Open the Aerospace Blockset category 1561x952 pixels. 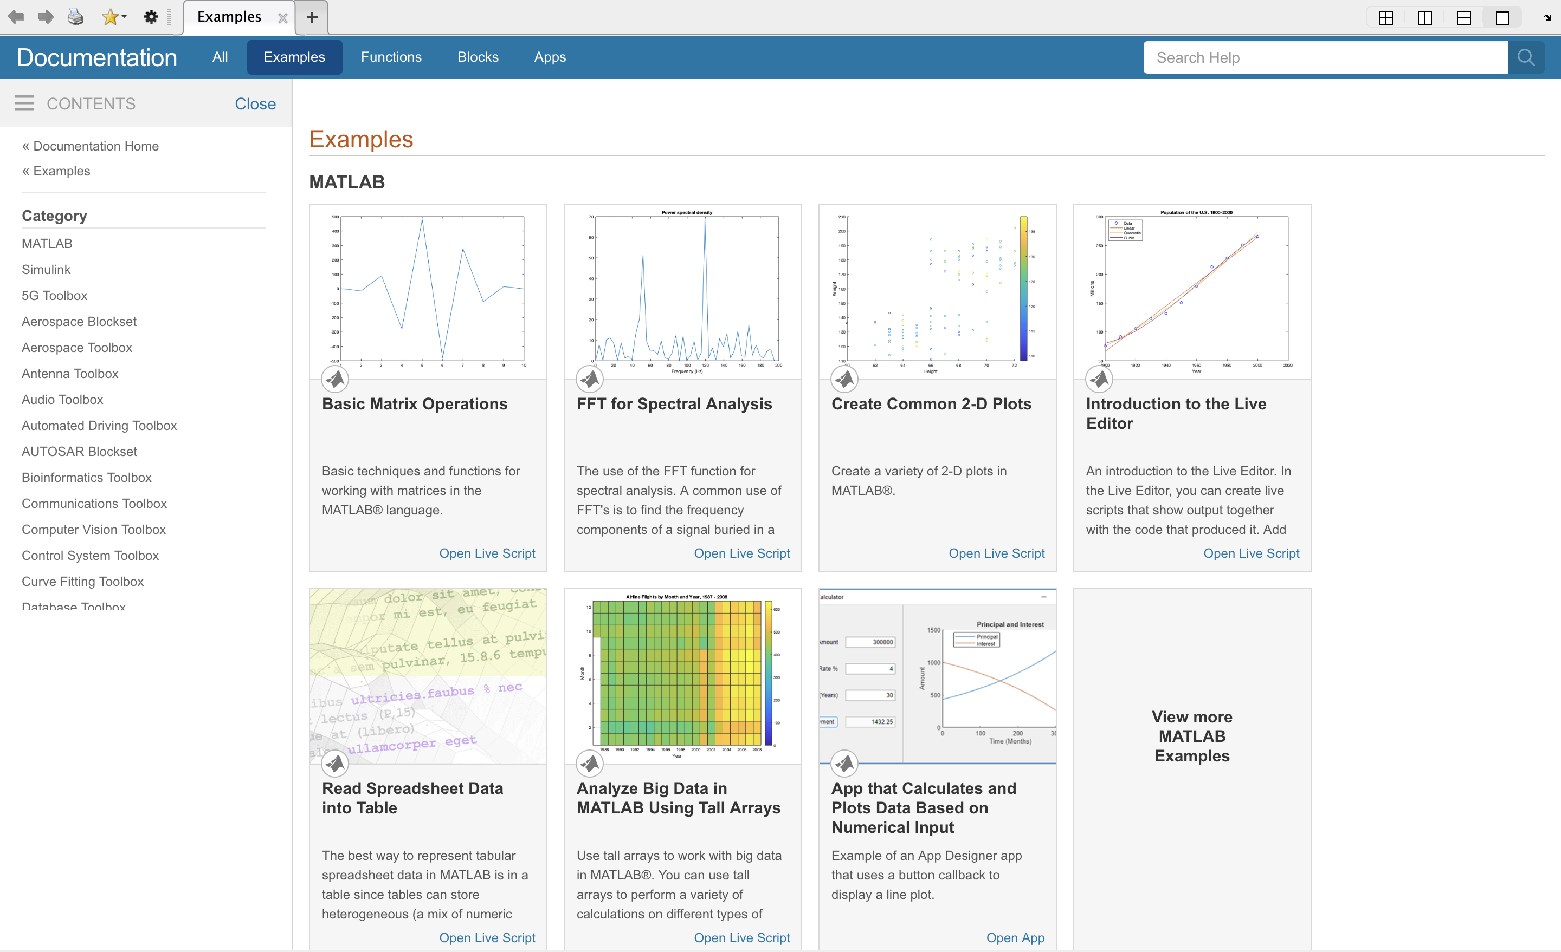pyautogui.click(x=79, y=322)
